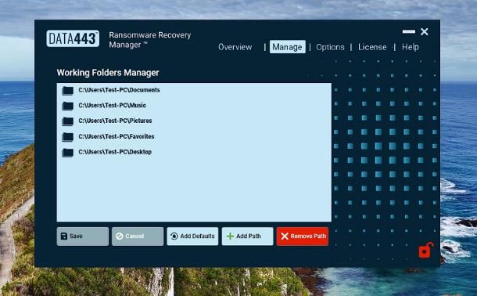477x296 pixels.
Task: Click folder icon beside the Favorites path
Action: 67,137
